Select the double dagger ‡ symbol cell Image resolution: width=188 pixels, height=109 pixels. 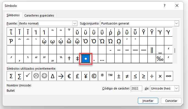click(77, 59)
